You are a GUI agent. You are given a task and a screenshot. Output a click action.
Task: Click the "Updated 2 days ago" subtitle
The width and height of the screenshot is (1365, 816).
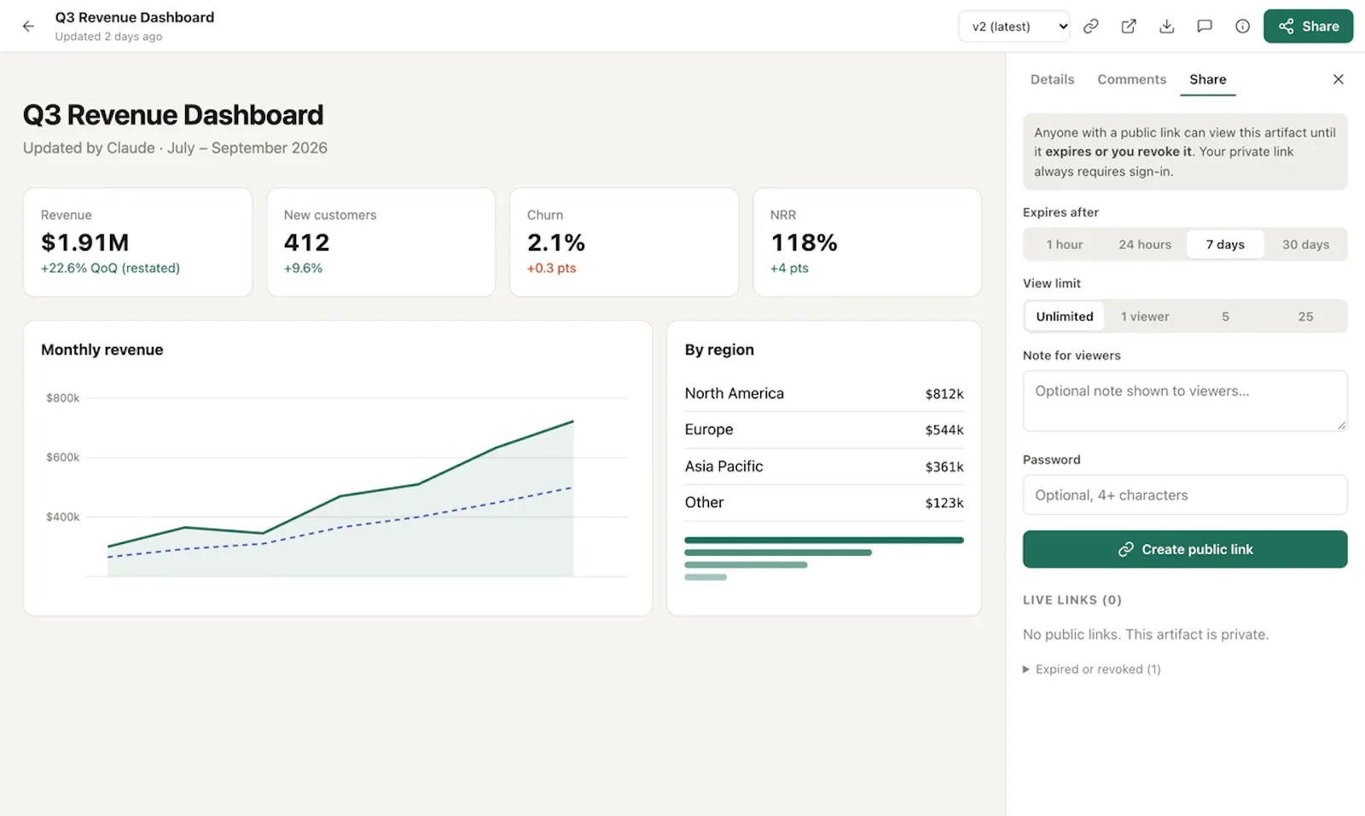point(108,37)
